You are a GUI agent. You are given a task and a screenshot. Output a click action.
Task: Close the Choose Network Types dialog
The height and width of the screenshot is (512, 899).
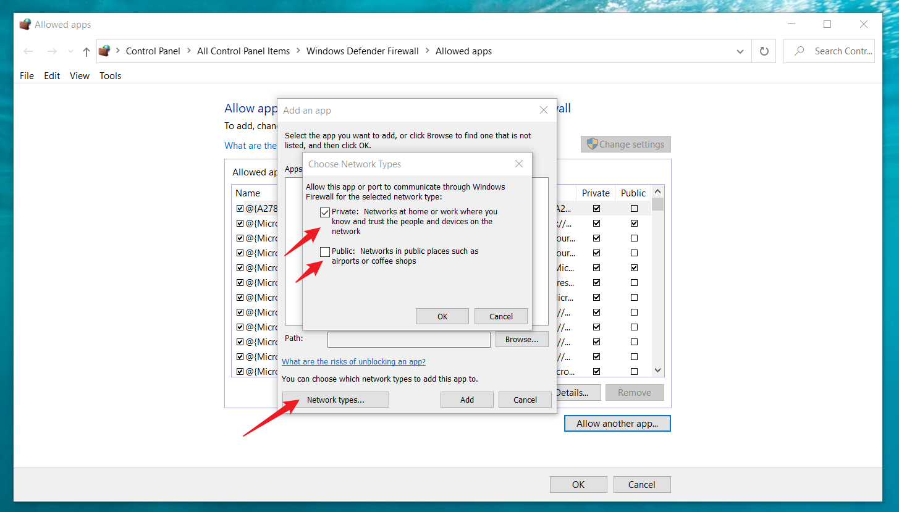pyautogui.click(x=519, y=164)
